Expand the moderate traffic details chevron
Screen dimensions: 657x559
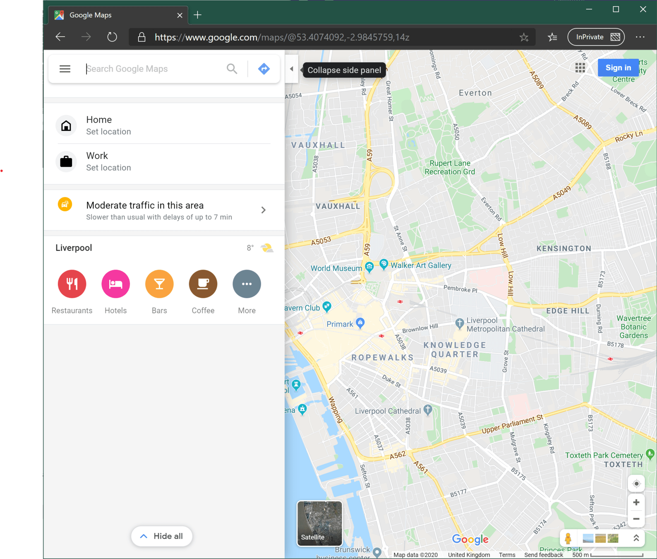click(x=264, y=210)
